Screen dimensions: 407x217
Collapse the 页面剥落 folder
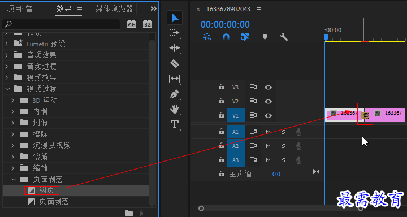coord(14,179)
